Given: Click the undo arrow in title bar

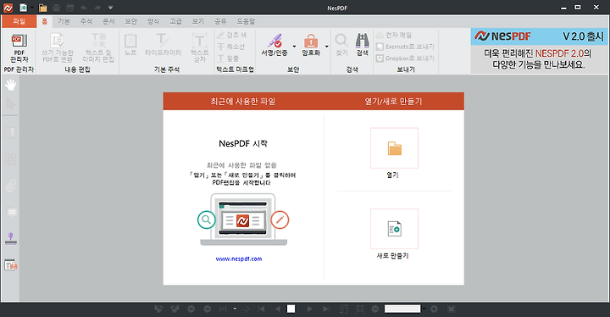Looking at the screenshot, I should point(84,8).
